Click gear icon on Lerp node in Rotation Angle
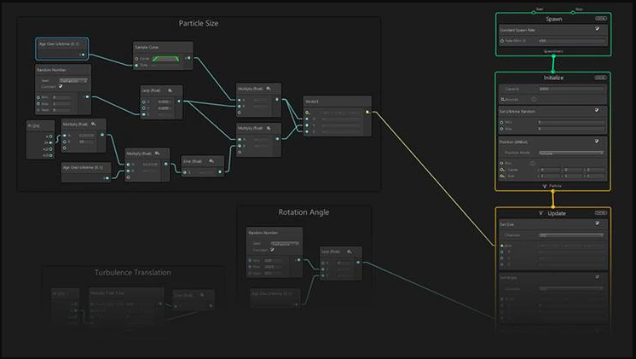636x359 pixels. pyautogui.click(x=350, y=252)
